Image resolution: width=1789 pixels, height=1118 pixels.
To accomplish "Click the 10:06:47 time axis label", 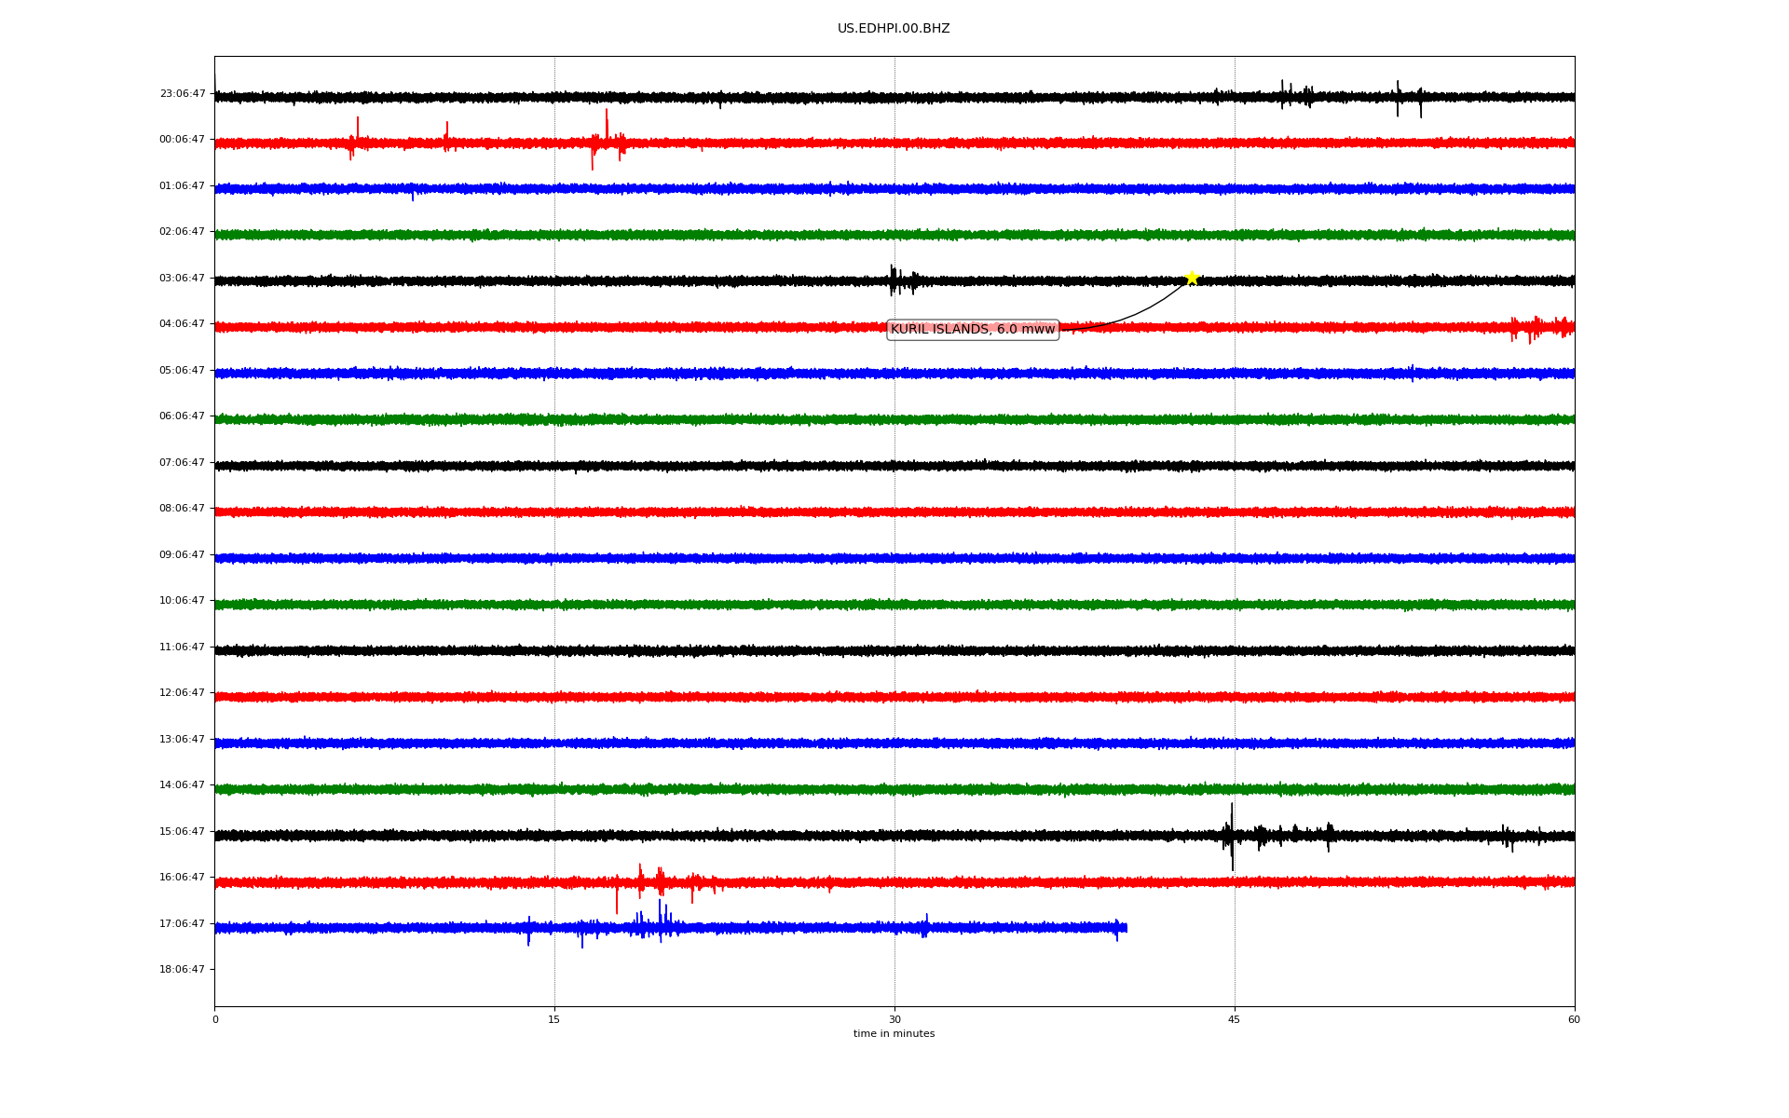I will click(183, 601).
